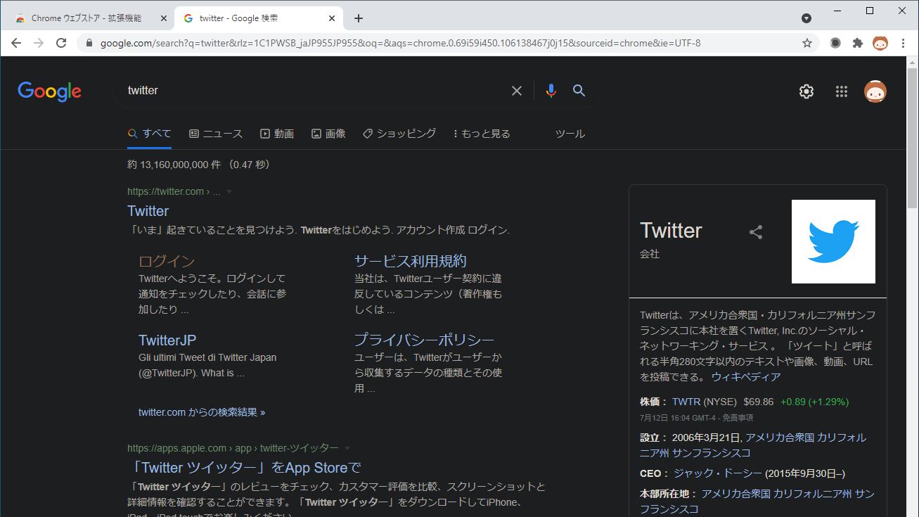919x517 pixels.
Task: Open the dark circular extension icon
Action: coord(835,43)
